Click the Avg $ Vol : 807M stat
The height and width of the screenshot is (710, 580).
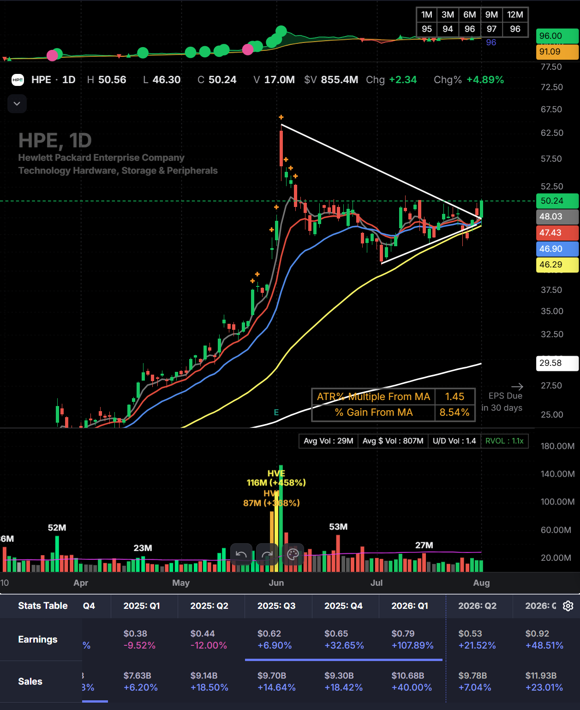(393, 441)
